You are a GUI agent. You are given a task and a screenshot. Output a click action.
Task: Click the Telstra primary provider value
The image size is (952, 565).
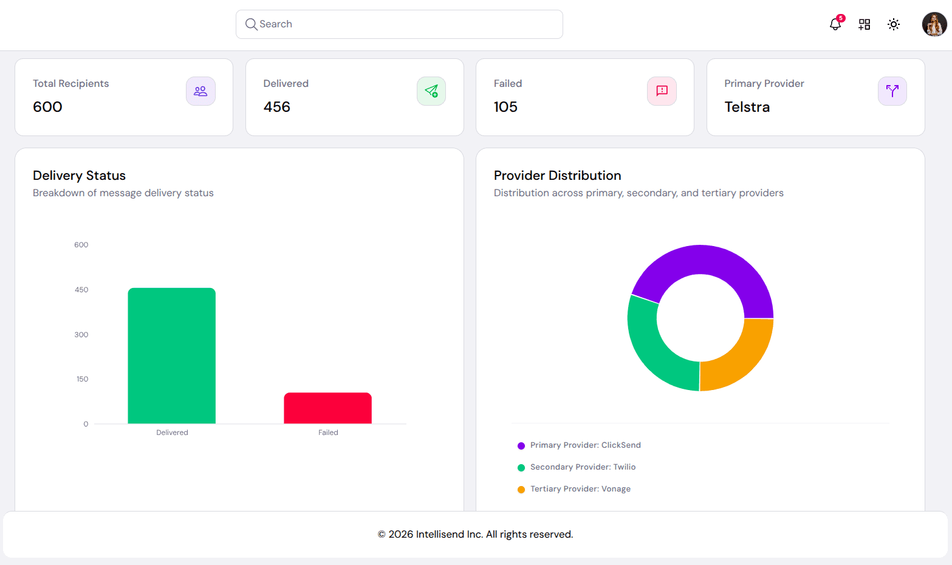[x=747, y=107]
